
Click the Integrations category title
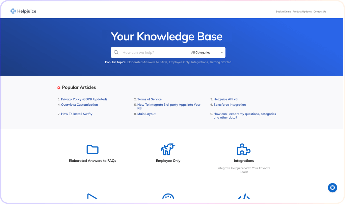244,161
